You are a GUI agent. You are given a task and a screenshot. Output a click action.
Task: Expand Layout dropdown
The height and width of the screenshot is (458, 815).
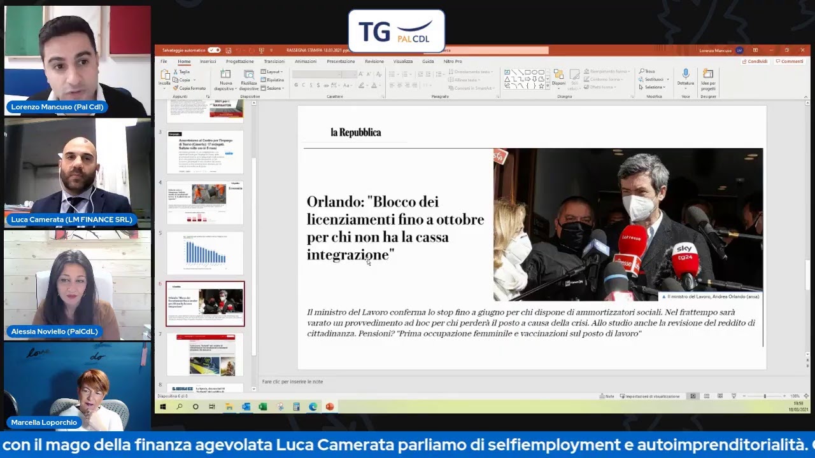point(272,72)
